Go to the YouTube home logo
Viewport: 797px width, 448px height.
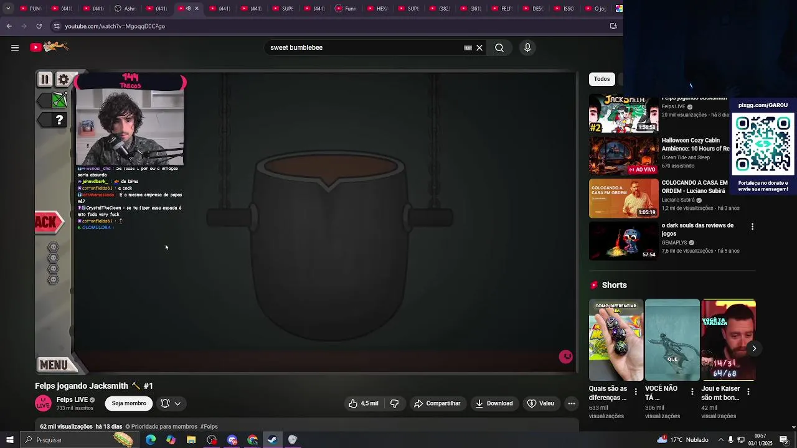[50, 47]
